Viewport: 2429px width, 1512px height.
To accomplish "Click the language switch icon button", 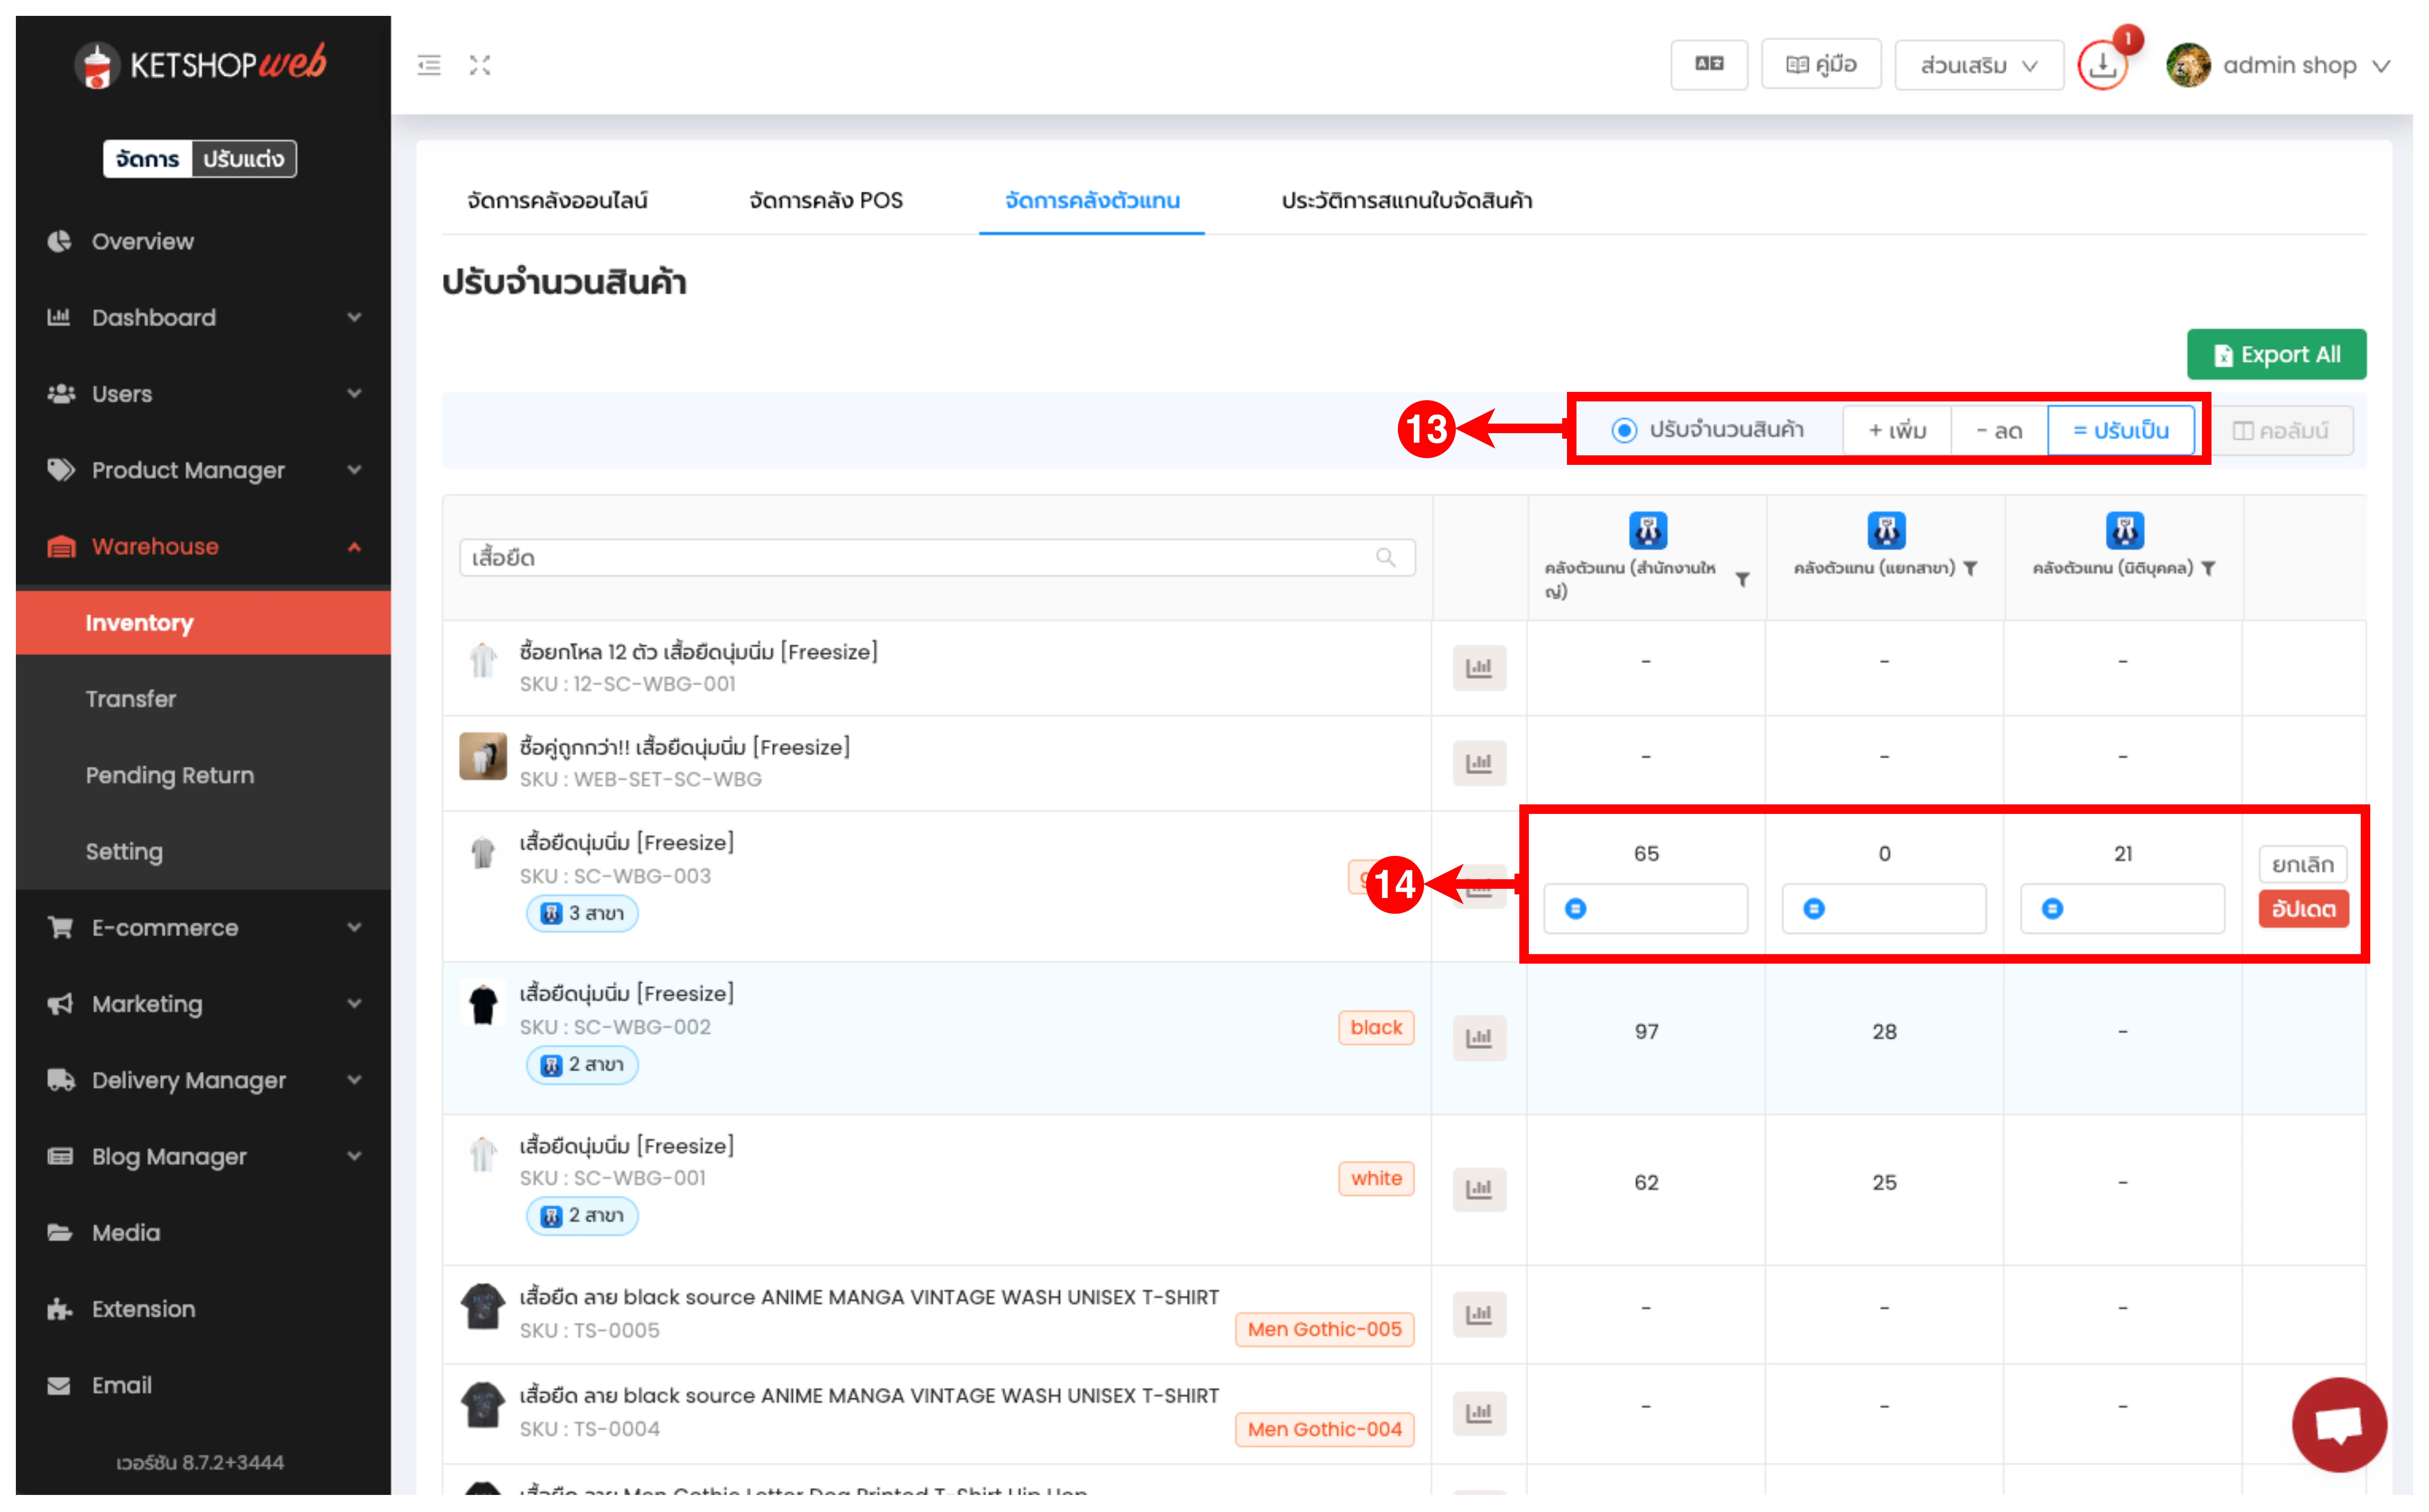I will 1709,65.
